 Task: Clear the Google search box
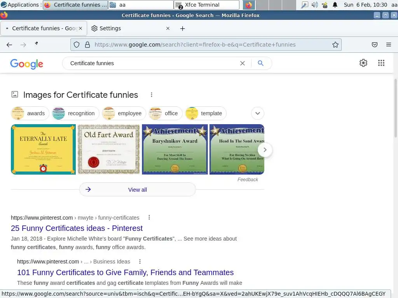[x=243, y=63]
